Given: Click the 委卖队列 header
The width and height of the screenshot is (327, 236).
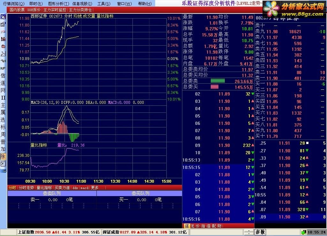Looking at the screenshot, I should [52, 193].
